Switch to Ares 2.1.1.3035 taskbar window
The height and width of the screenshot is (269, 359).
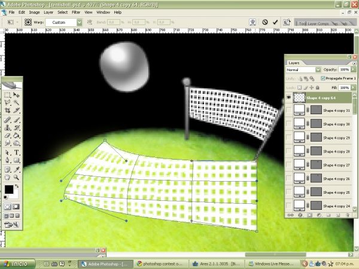tap(216, 264)
